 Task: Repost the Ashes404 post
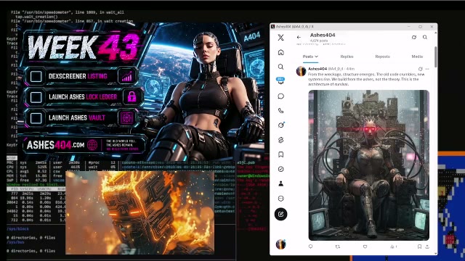[x=337, y=246]
